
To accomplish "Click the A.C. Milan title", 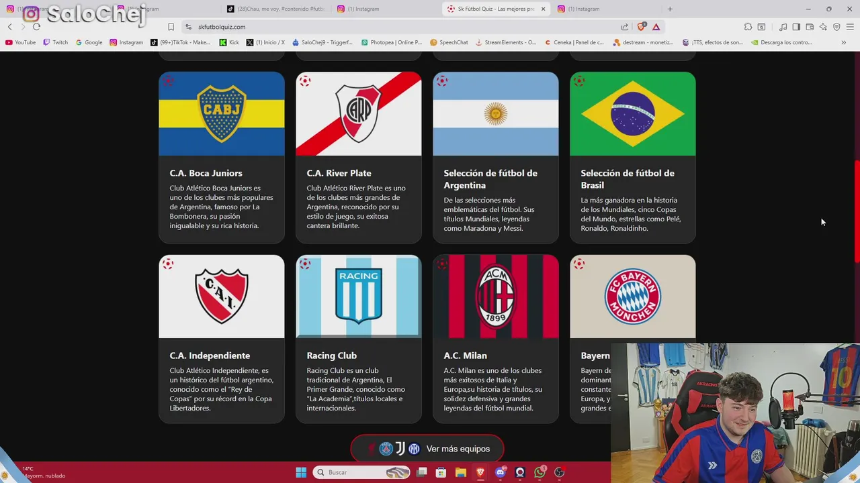I will [x=465, y=356].
